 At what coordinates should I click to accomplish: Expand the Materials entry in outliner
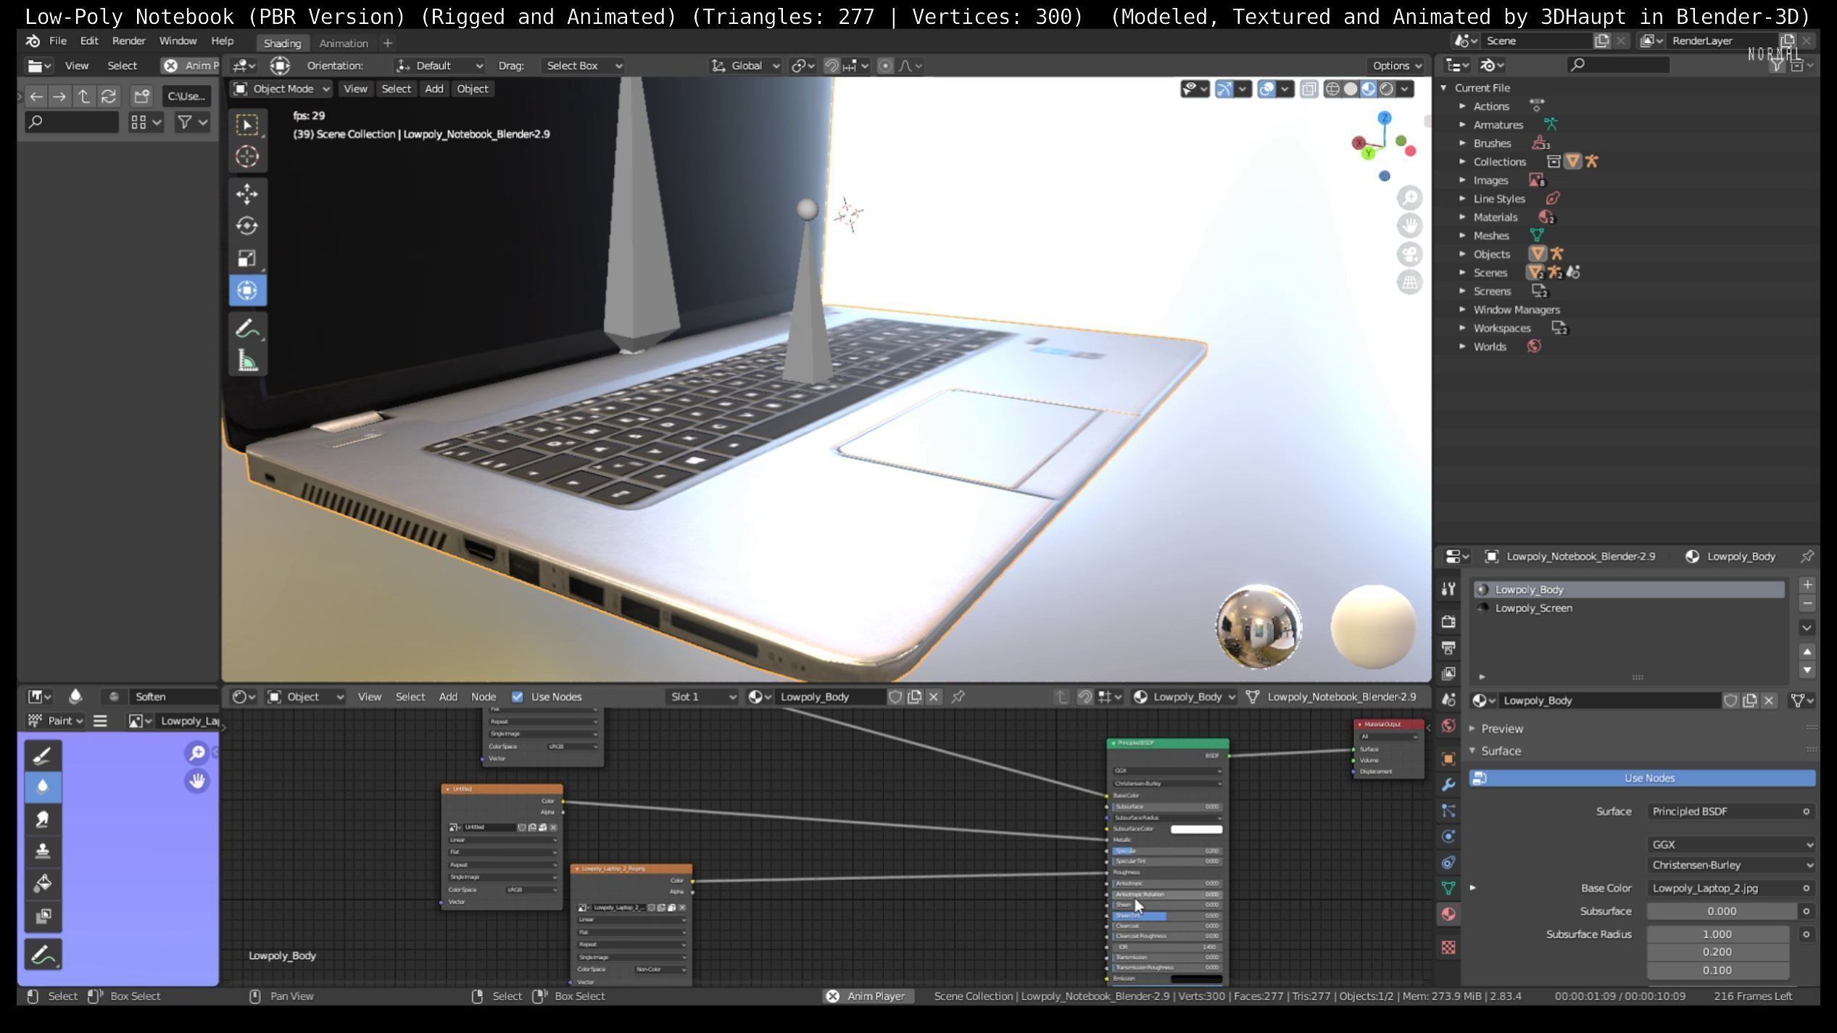[x=1463, y=217]
